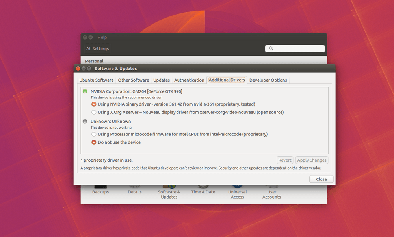This screenshot has width=394, height=237.
Task: Open Universal Access settings
Action: [x=238, y=193]
